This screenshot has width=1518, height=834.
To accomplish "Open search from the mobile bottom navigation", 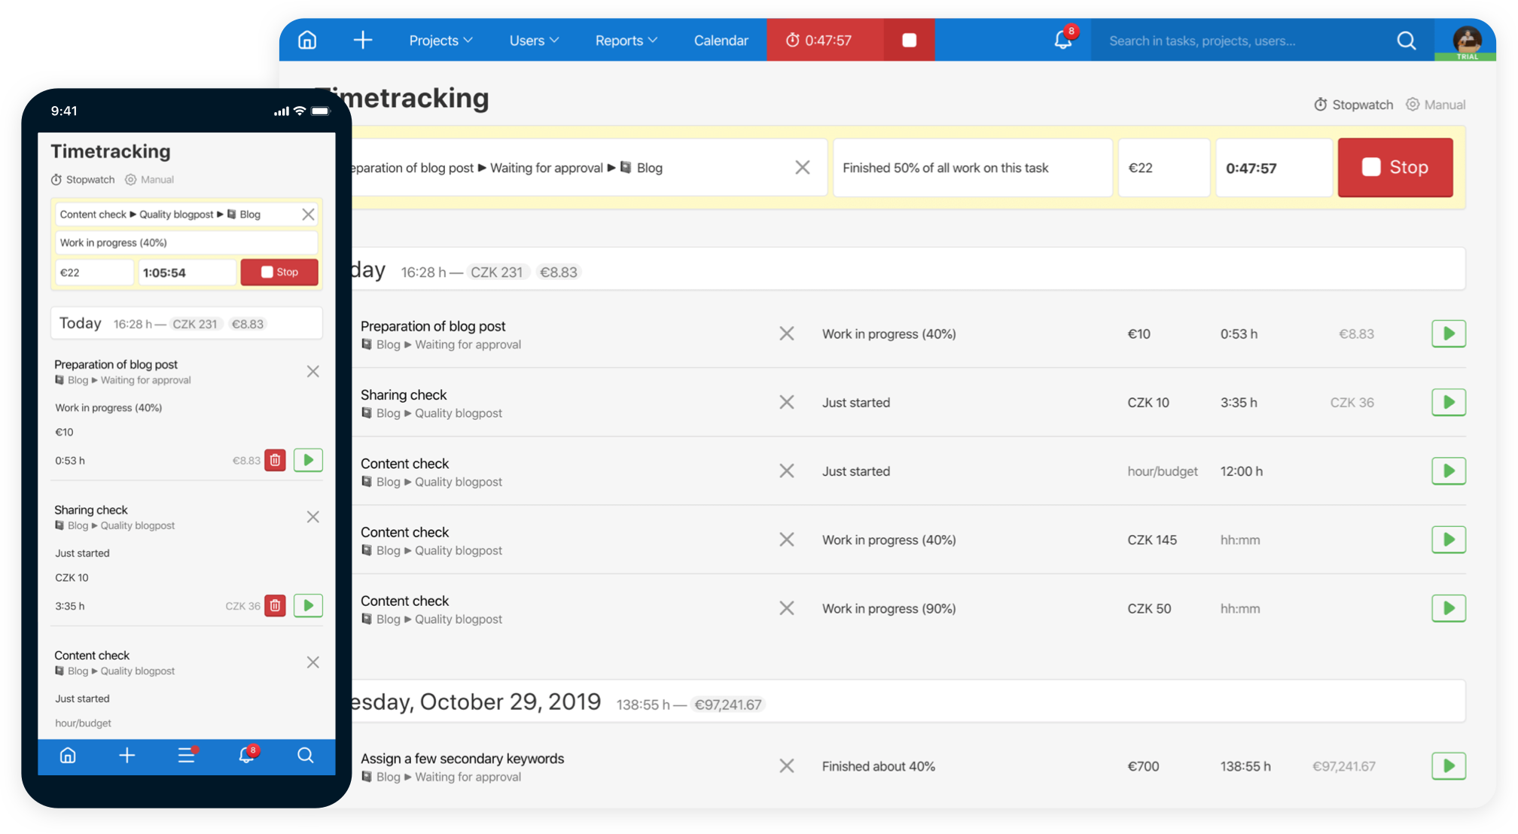I will (x=306, y=756).
